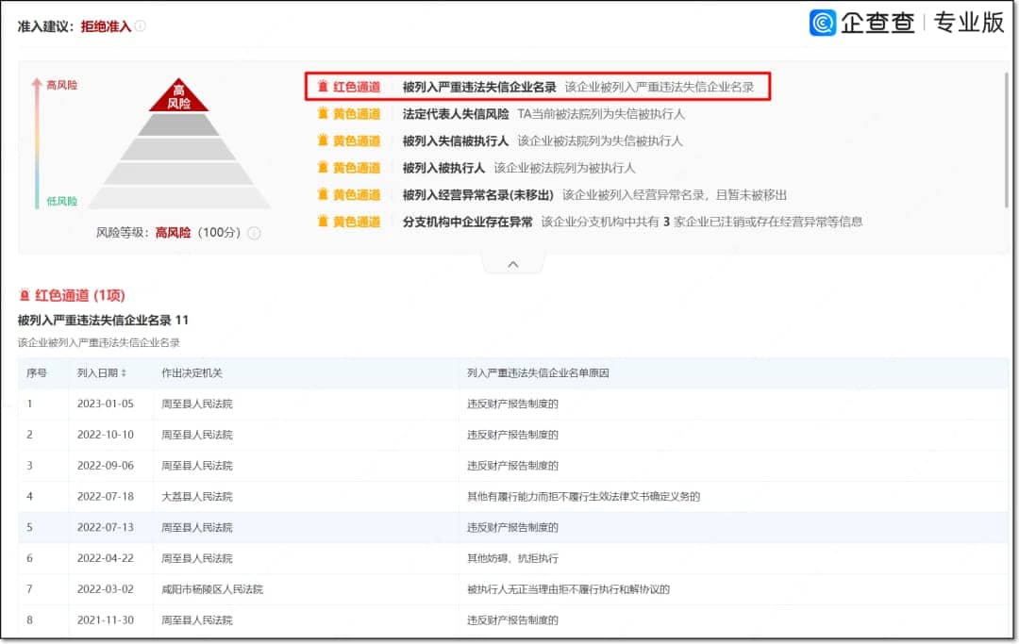Click the 高风险 pyramid top segment

[178, 96]
